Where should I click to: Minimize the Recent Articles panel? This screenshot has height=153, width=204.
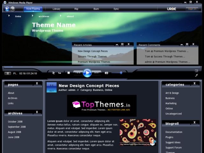tap(117, 45)
